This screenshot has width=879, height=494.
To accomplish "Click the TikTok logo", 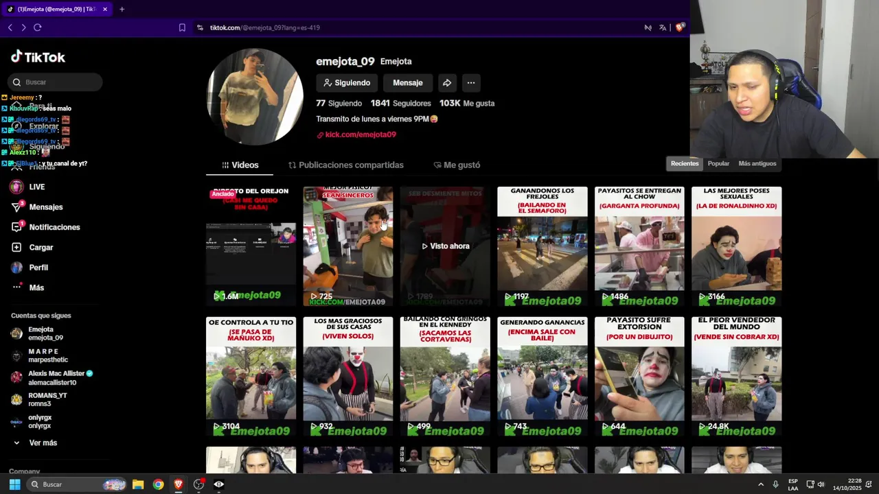I will pos(38,57).
